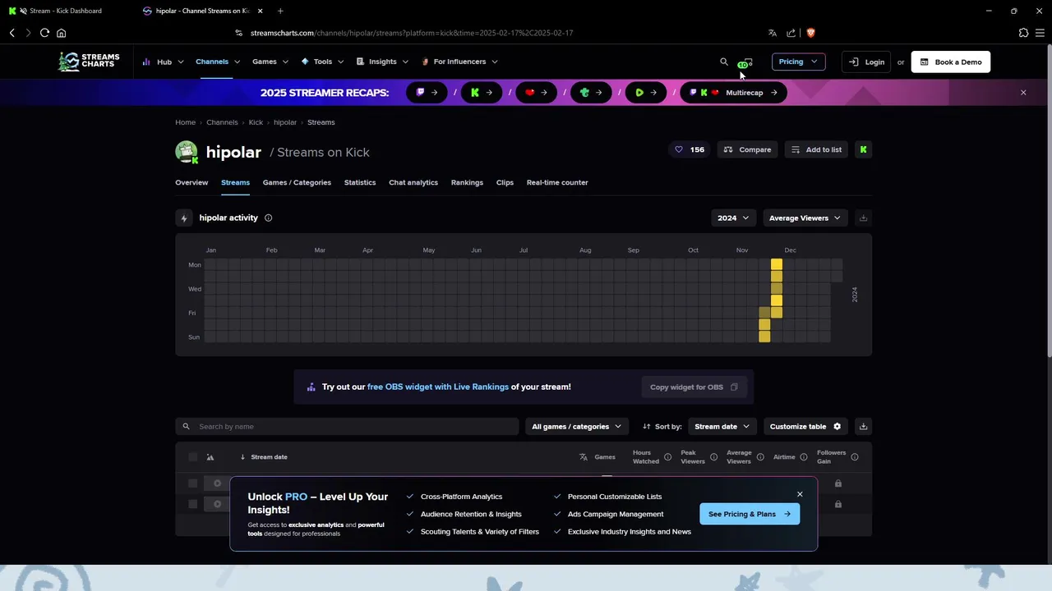Expand the Insights nav menu
Viewport: 1052px width, 591px height.
[x=382, y=62]
